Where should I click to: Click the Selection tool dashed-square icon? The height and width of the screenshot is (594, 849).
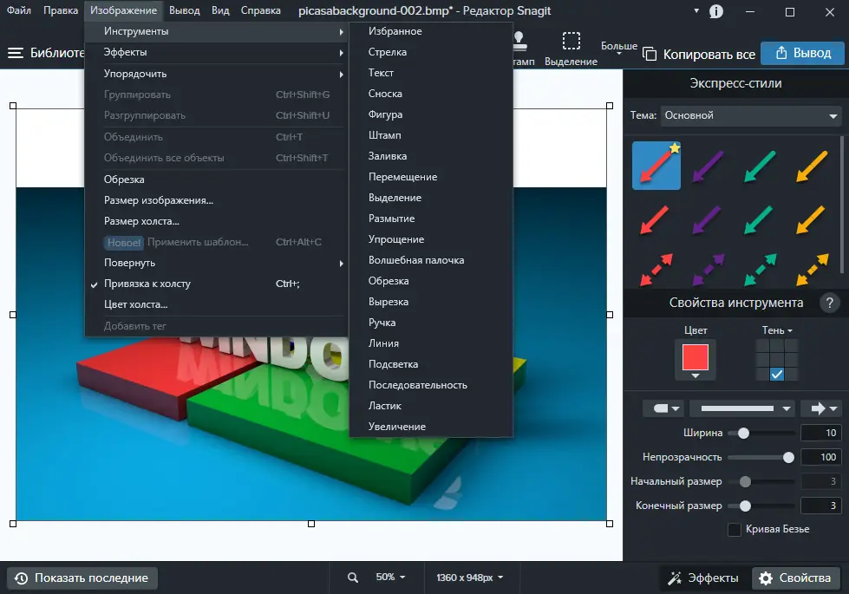(x=571, y=41)
